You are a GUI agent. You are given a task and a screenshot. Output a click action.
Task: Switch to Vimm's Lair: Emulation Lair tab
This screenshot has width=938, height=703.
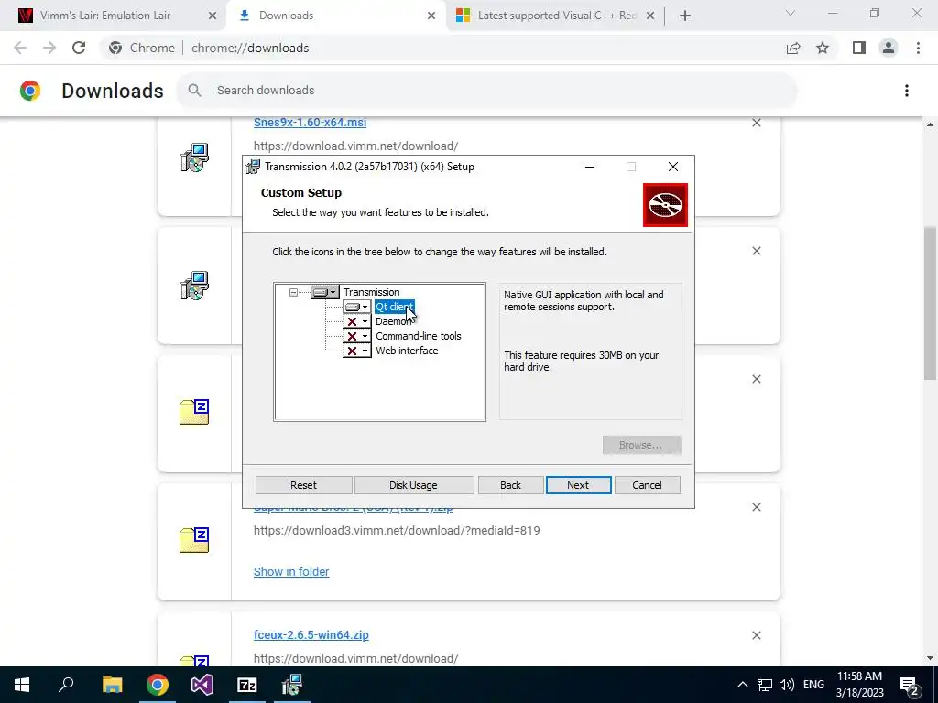pyautogui.click(x=105, y=16)
